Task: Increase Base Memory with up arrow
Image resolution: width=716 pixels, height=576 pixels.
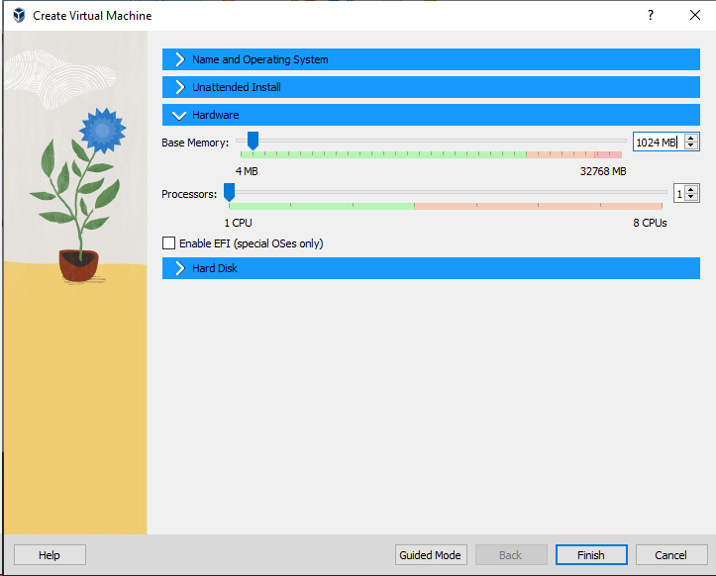Action: pyautogui.click(x=691, y=139)
